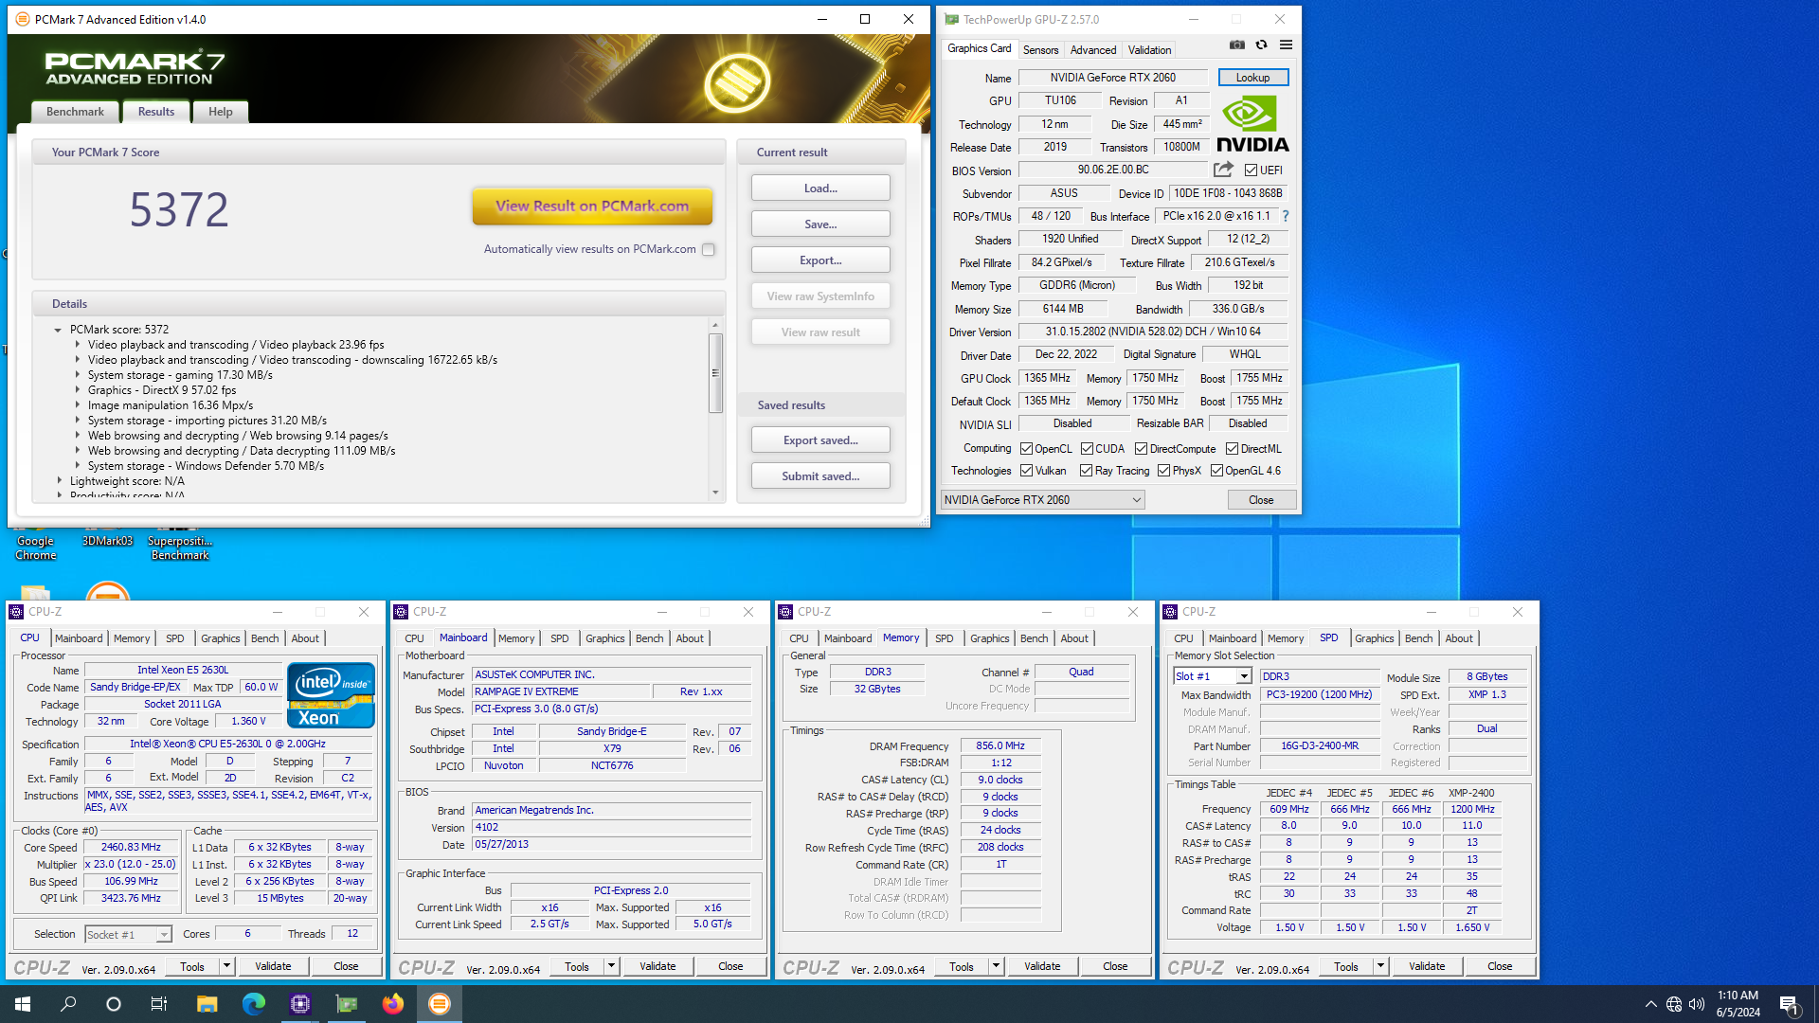Toggle the DirectML checkbox
The image size is (1819, 1023).
[1232, 449]
